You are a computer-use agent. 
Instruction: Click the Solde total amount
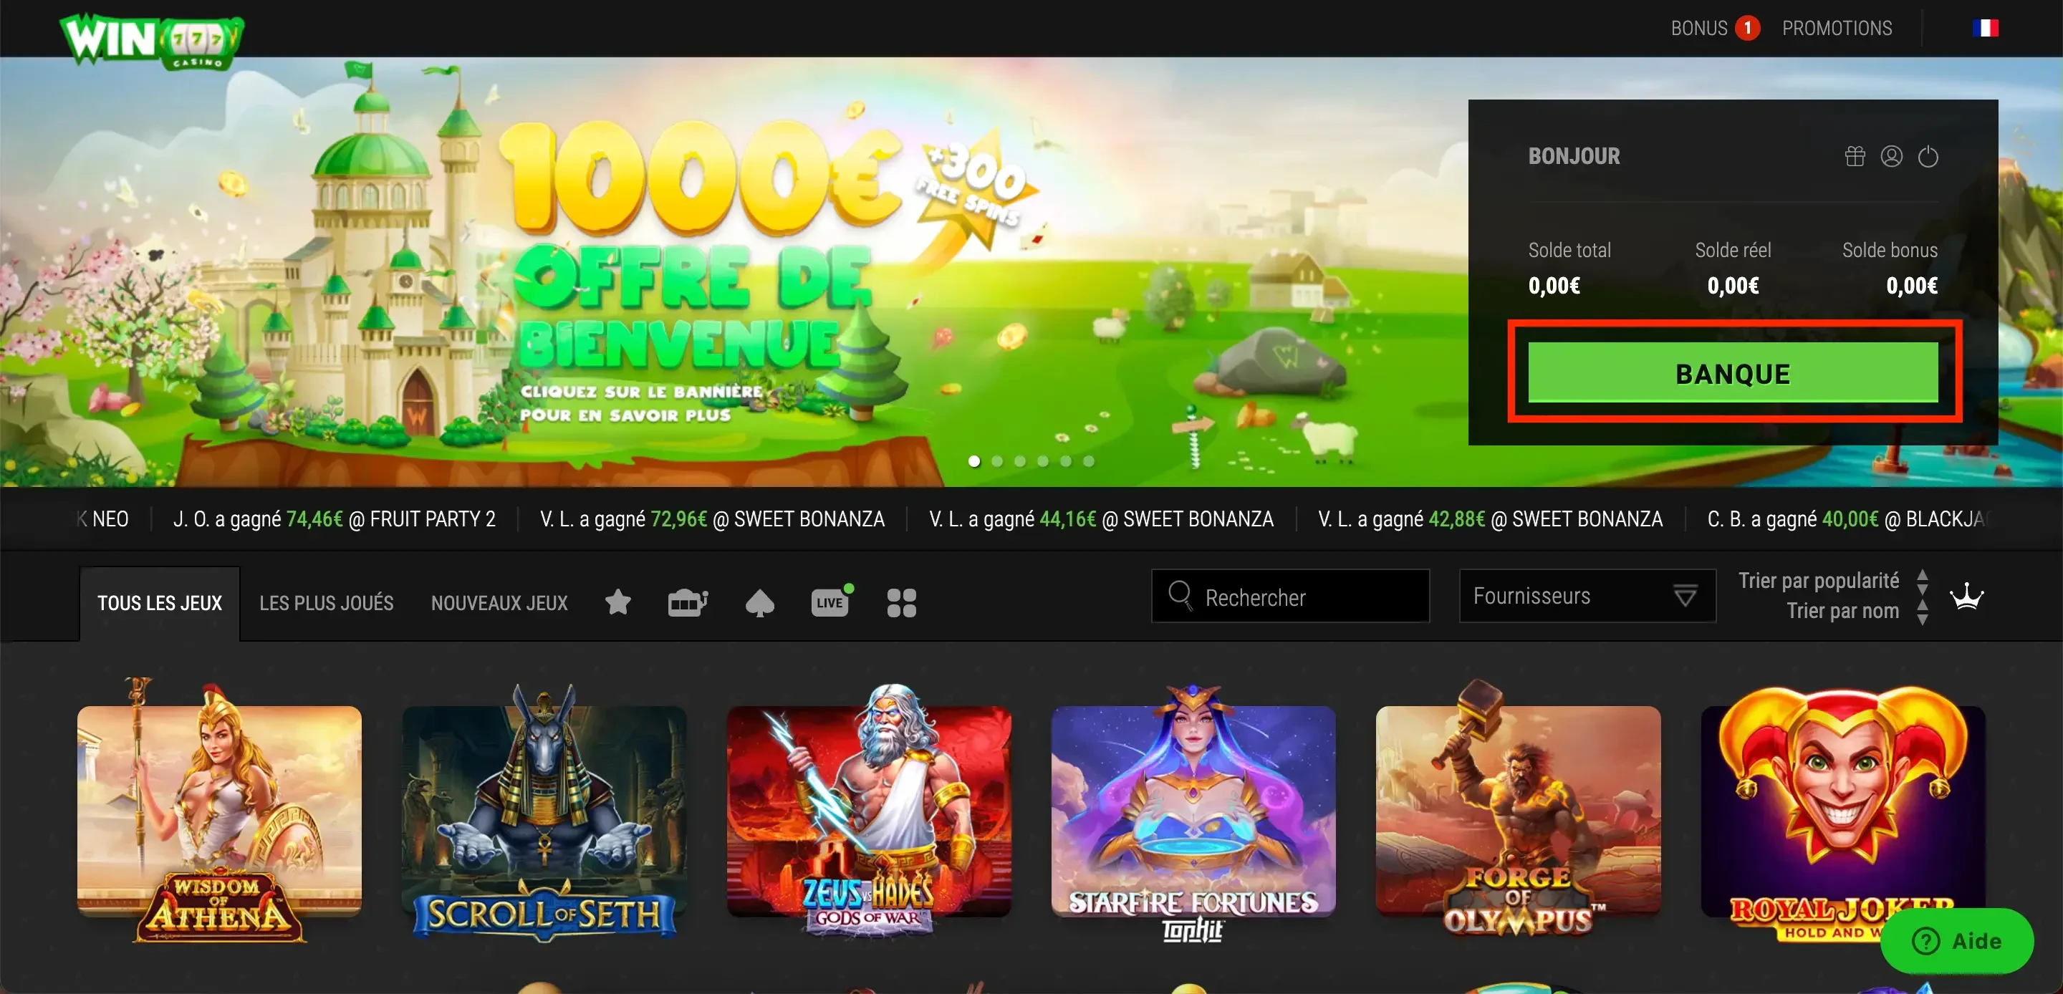(1554, 286)
